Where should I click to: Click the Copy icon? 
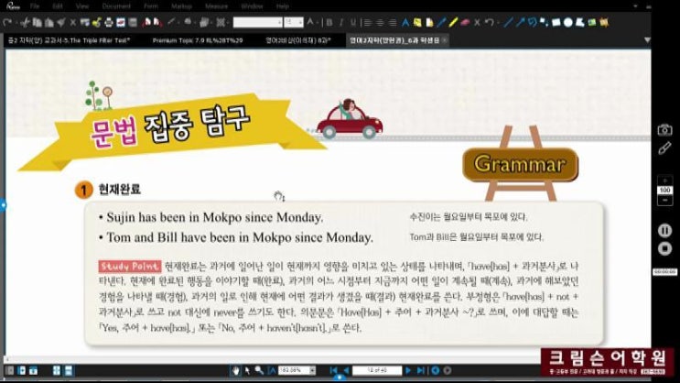pos(38,22)
